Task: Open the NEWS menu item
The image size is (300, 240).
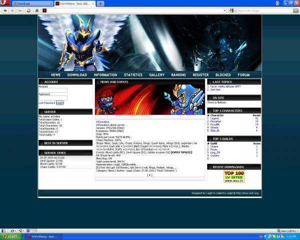Action: tap(55, 75)
